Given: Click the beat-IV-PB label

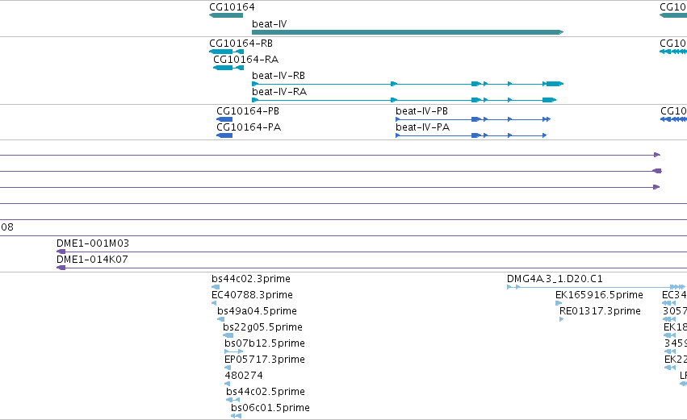Looking at the screenshot, I should (x=422, y=111).
